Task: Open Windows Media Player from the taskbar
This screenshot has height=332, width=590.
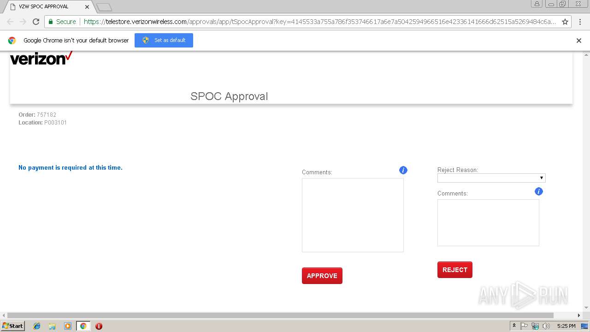Action: pos(68,326)
